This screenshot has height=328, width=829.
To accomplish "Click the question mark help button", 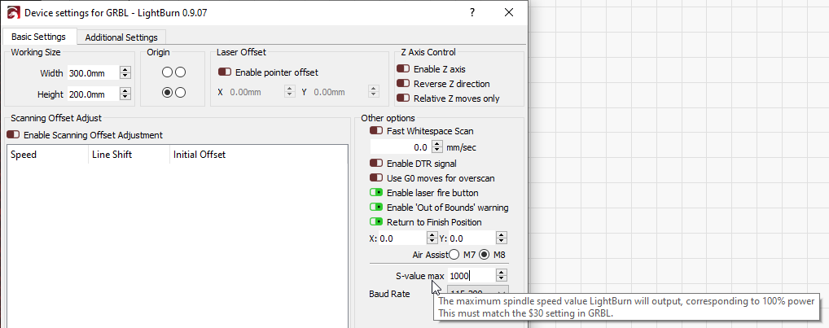I will pos(472,12).
